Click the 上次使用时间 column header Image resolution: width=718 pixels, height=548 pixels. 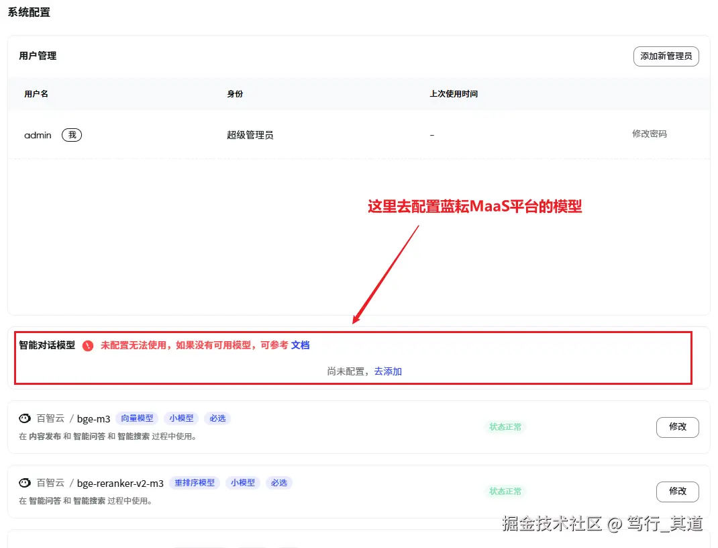coord(454,94)
